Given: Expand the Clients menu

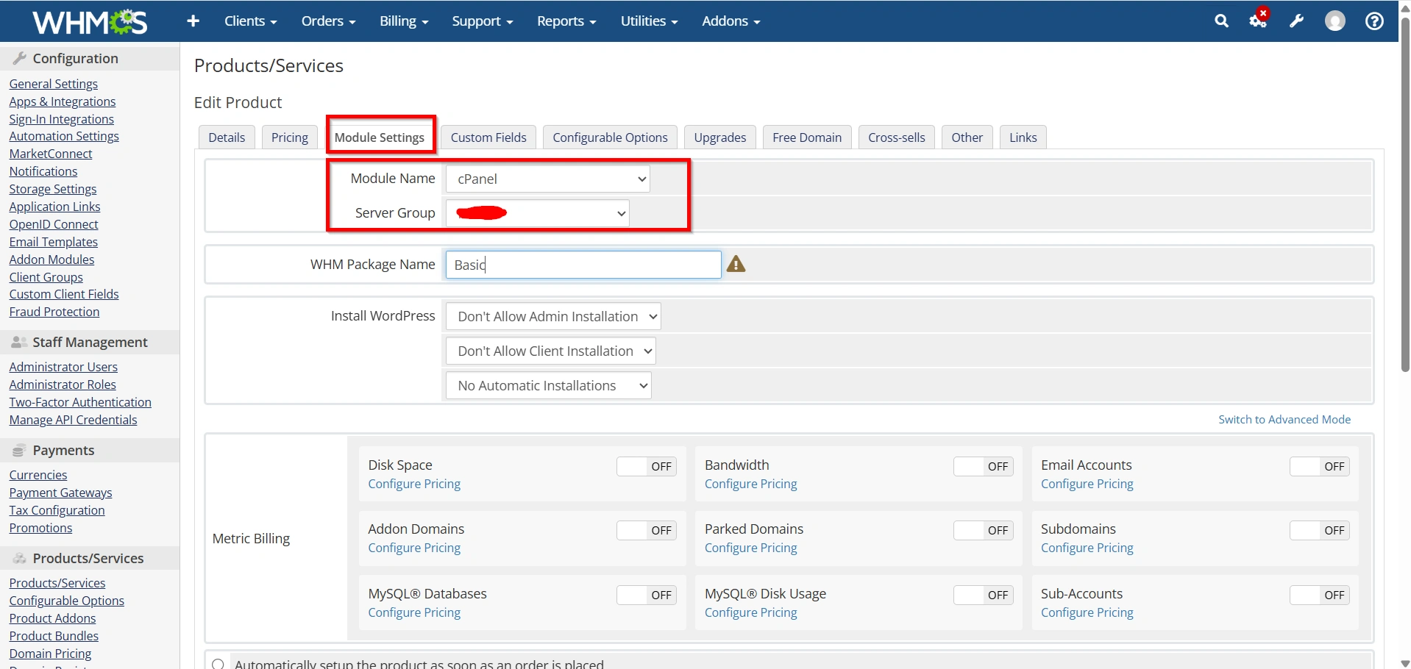Looking at the screenshot, I should tap(251, 21).
